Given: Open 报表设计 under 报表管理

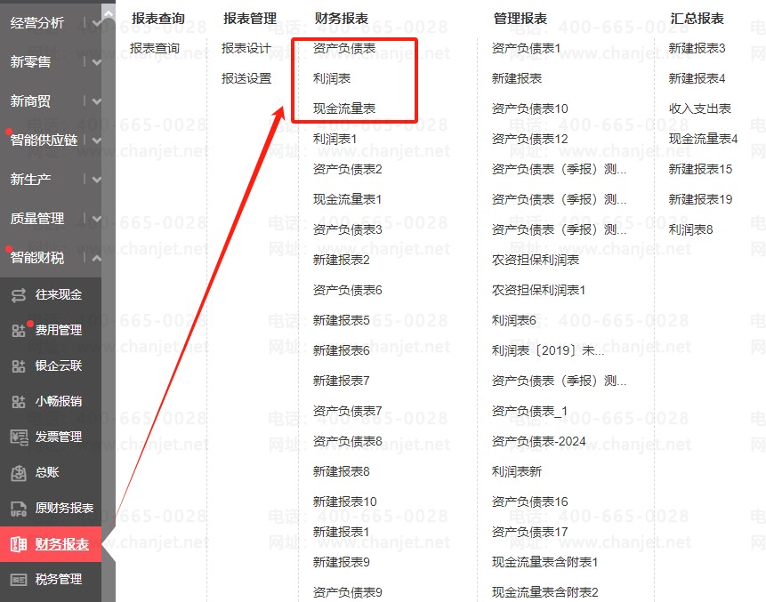Looking at the screenshot, I should pos(246,48).
